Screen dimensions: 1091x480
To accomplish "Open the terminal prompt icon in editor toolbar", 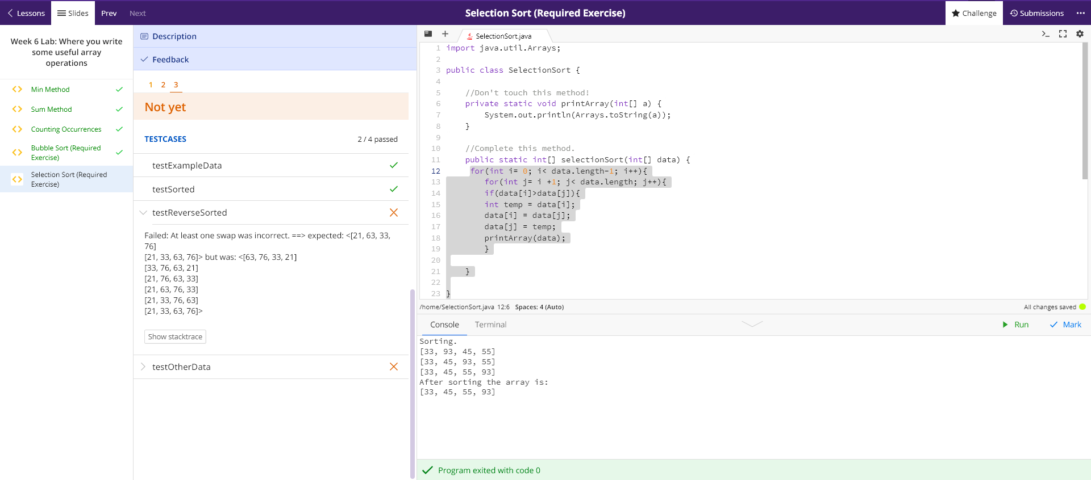I will 1046,34.
